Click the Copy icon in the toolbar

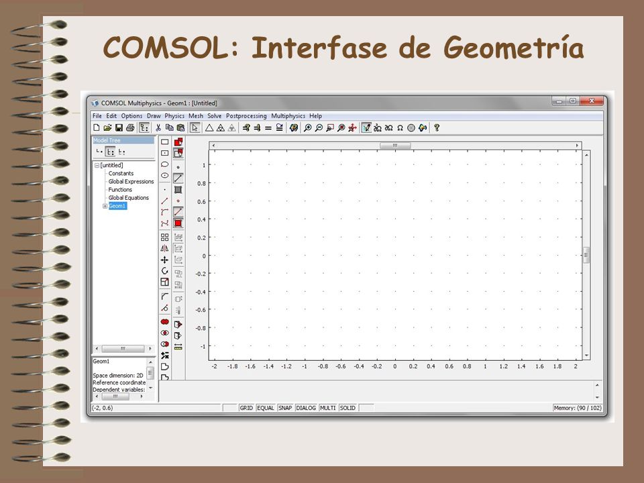pyautogui.click(x=169, y=127)
